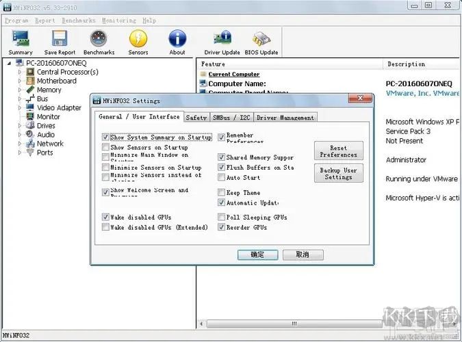The height and width of the screenshot is (342, 462).
Task: Open the Sensors lightning icon
Action: [x=138, y=42]
